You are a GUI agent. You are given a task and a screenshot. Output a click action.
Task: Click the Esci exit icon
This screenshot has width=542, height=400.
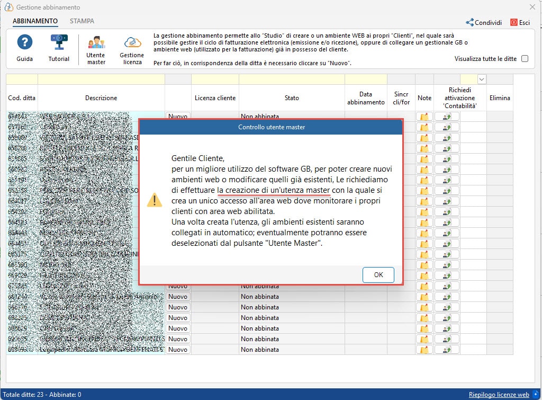point(513,22)
